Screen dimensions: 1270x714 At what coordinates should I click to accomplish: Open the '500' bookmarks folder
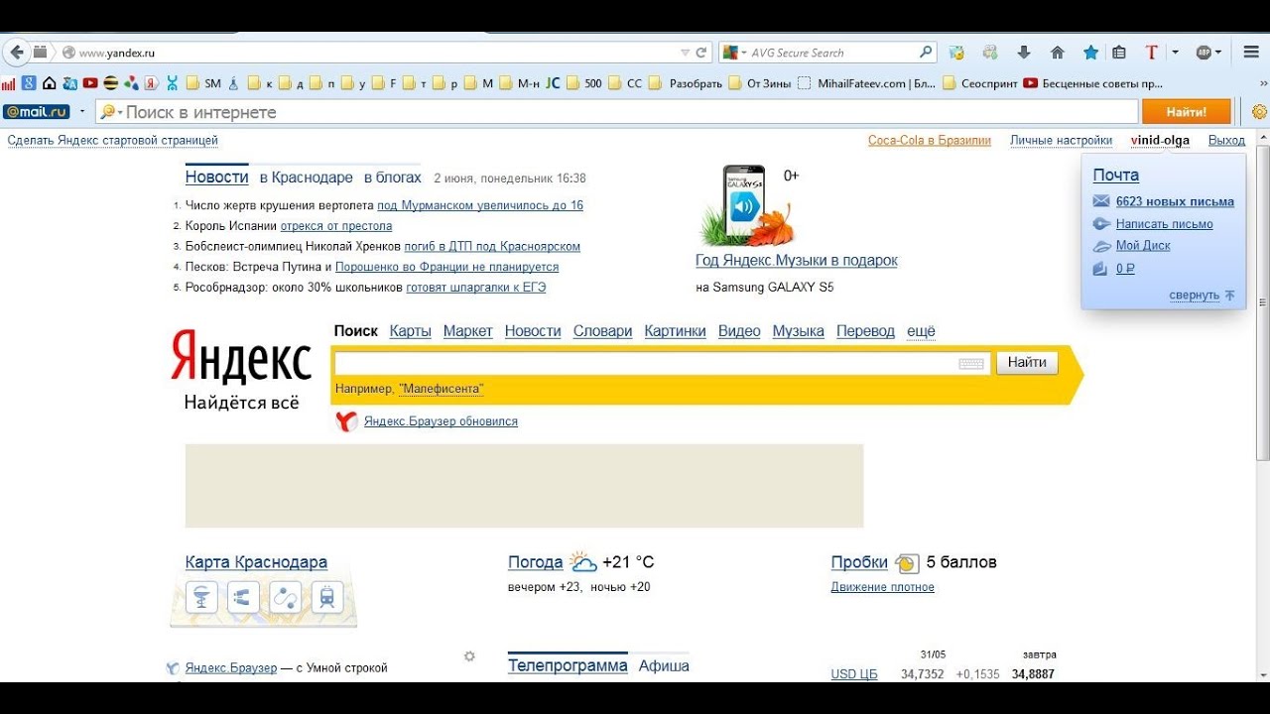(x=584, y=83)
